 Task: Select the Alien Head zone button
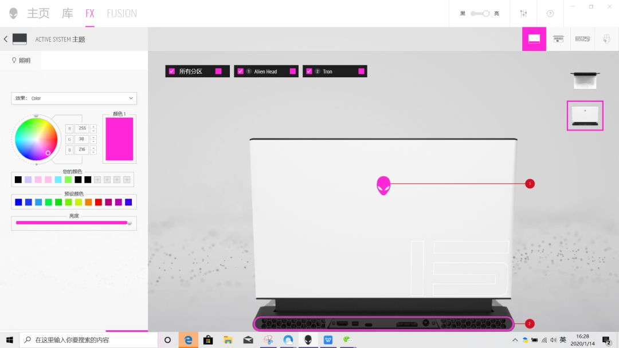click(266, 72)
